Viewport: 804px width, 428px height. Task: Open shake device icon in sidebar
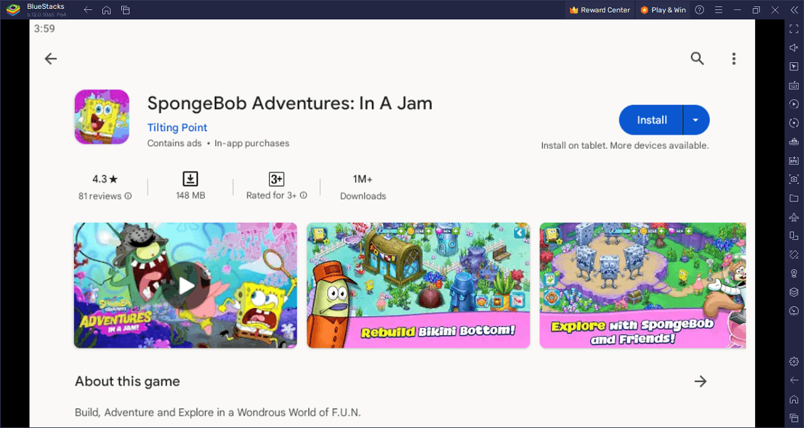pyautogui.click(x=794, y=255)
